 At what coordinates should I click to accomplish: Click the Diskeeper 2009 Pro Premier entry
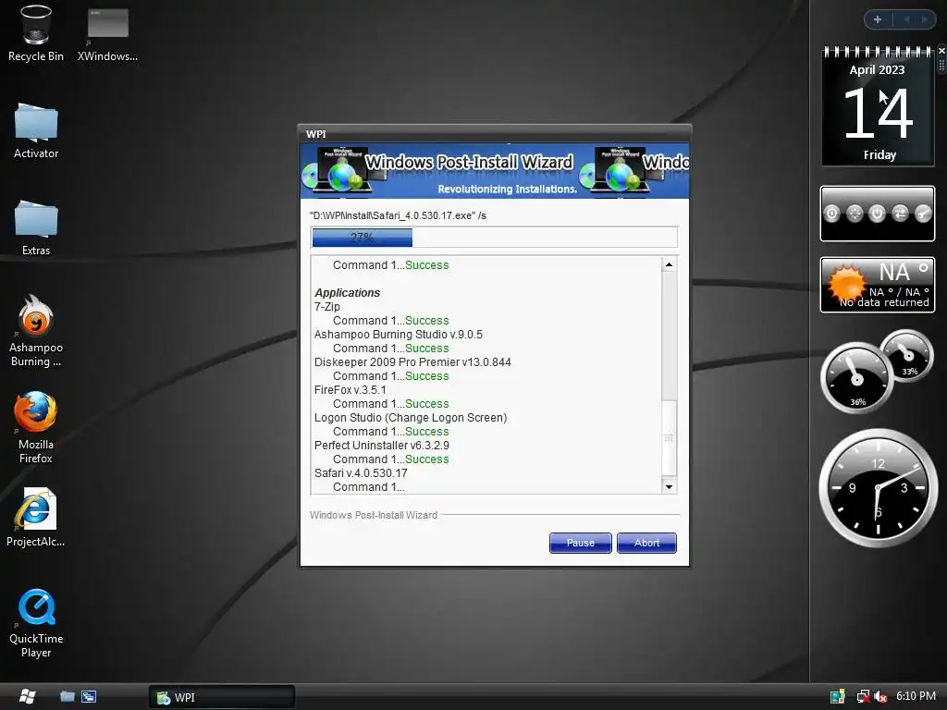(412, 362)
